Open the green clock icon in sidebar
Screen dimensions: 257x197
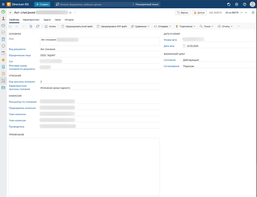click(3, 12)
